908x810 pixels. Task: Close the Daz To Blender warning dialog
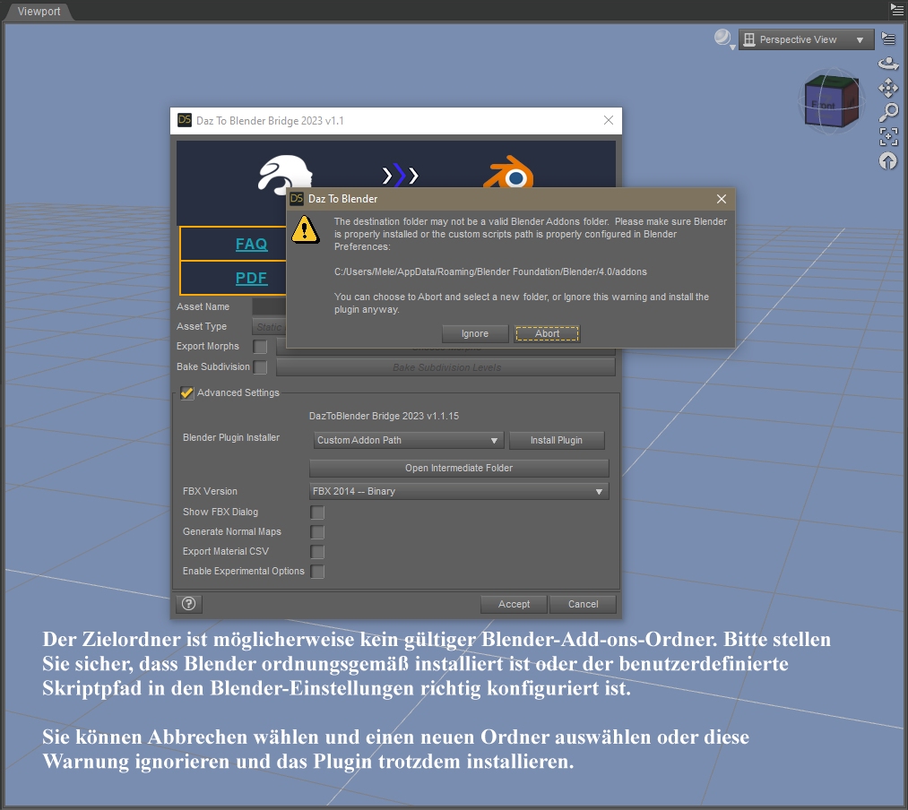point(721,199)
